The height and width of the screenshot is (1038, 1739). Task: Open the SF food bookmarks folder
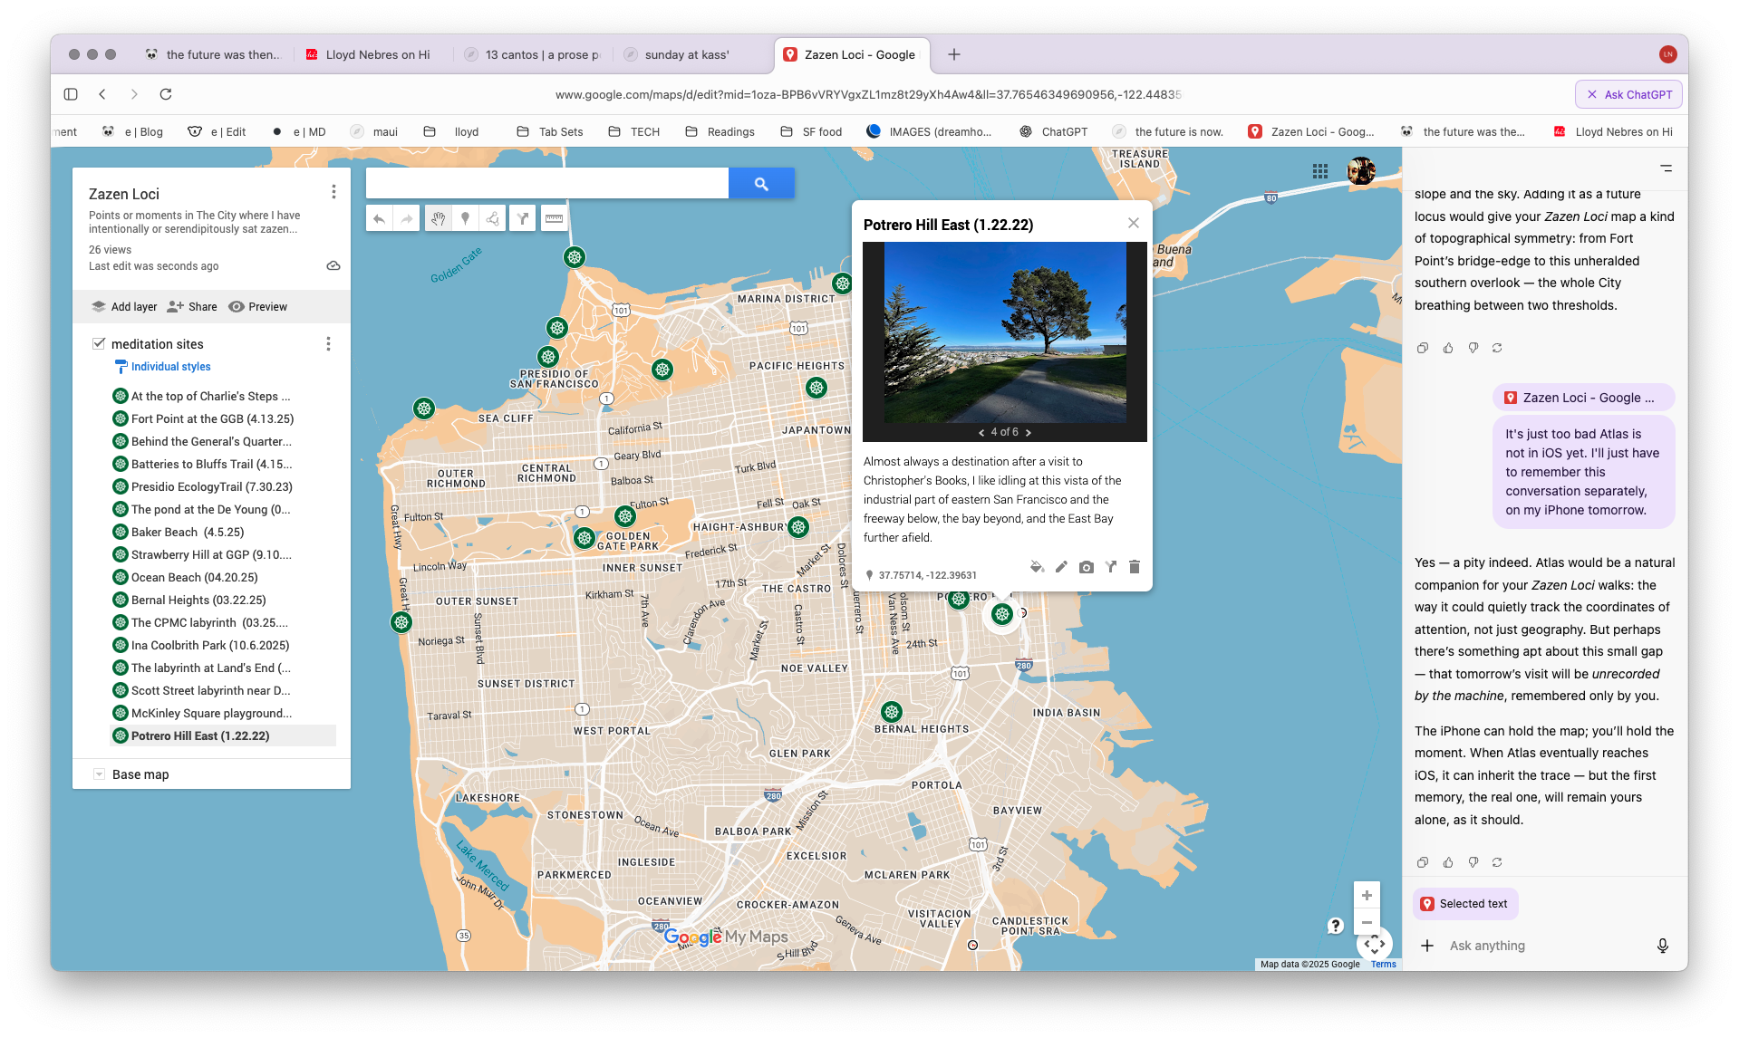tap(811, 131)
